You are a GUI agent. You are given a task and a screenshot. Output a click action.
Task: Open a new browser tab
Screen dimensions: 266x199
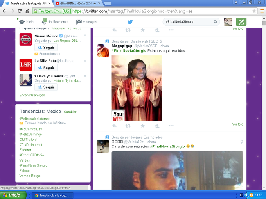click(108, 4)
